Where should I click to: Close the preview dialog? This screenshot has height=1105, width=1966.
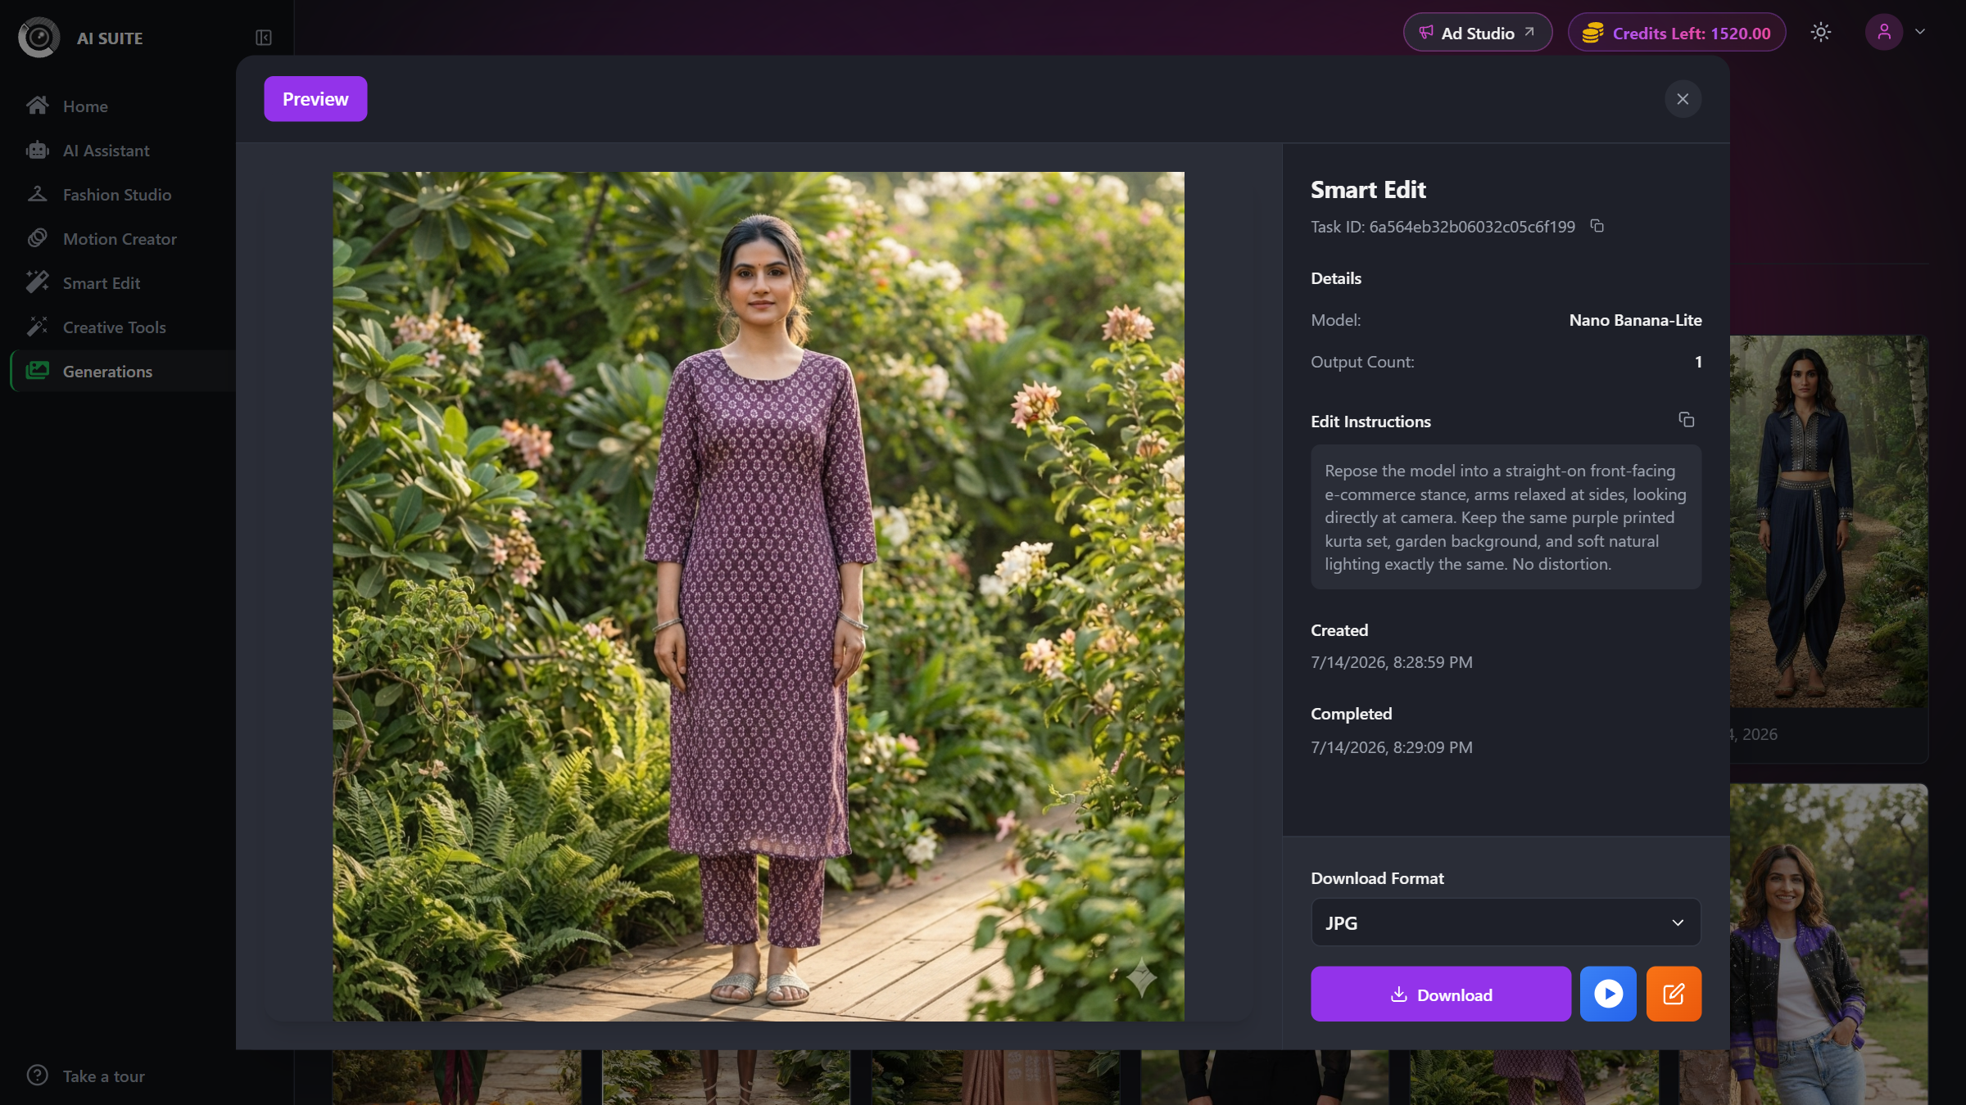1683,99
